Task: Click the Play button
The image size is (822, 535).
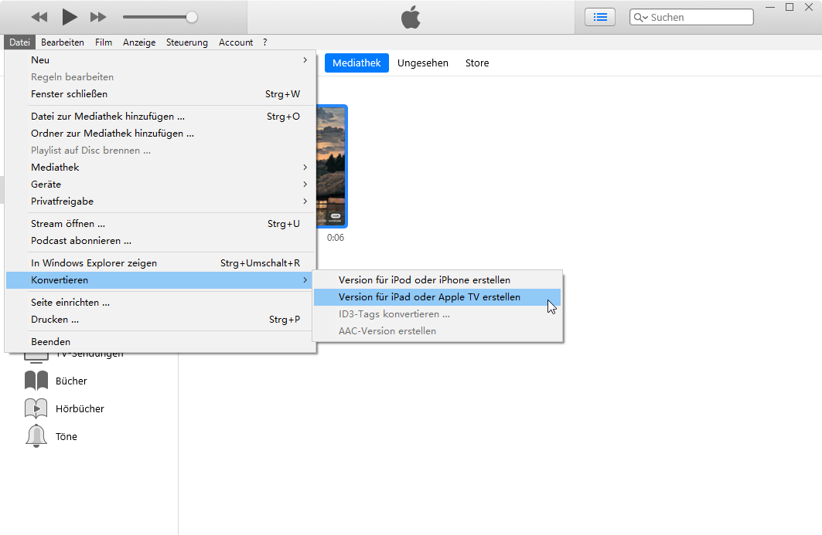Action: 70,16
